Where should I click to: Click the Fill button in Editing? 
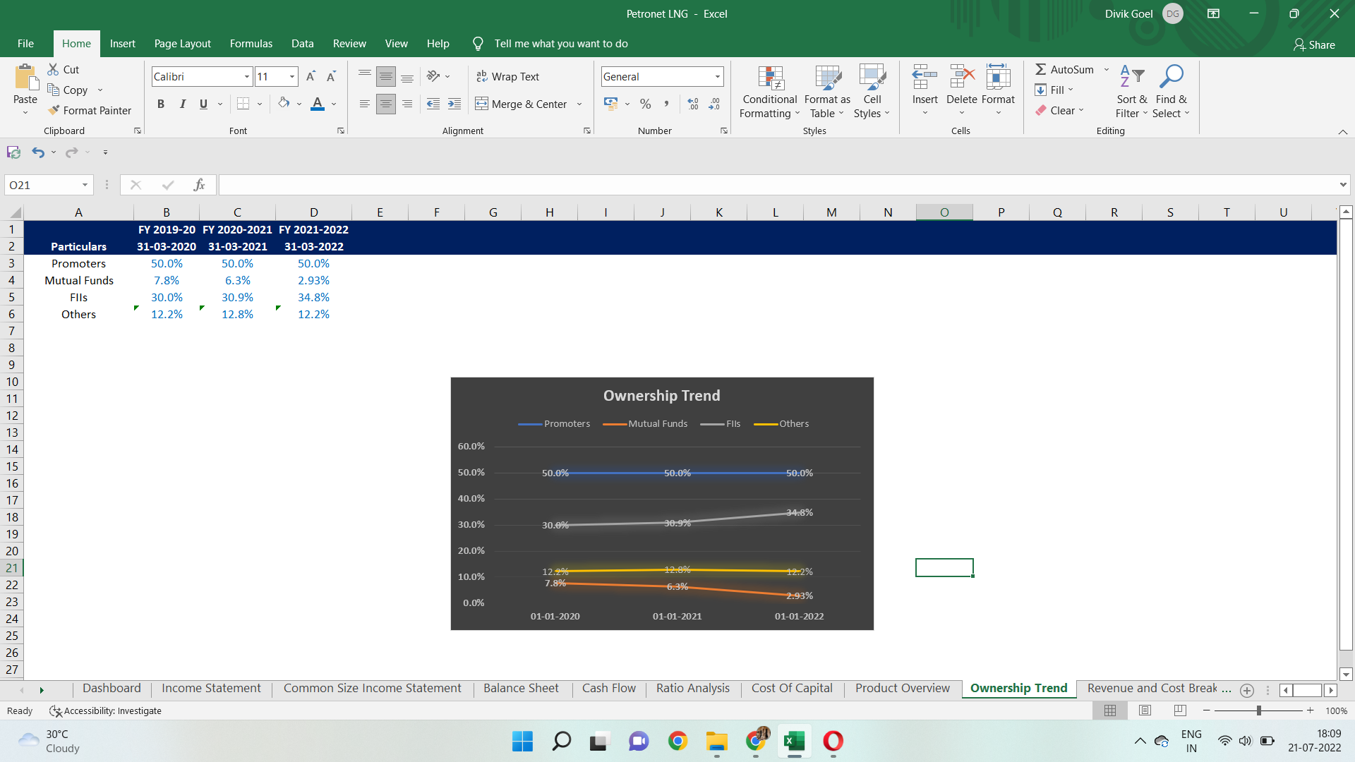click(1049, 90)
